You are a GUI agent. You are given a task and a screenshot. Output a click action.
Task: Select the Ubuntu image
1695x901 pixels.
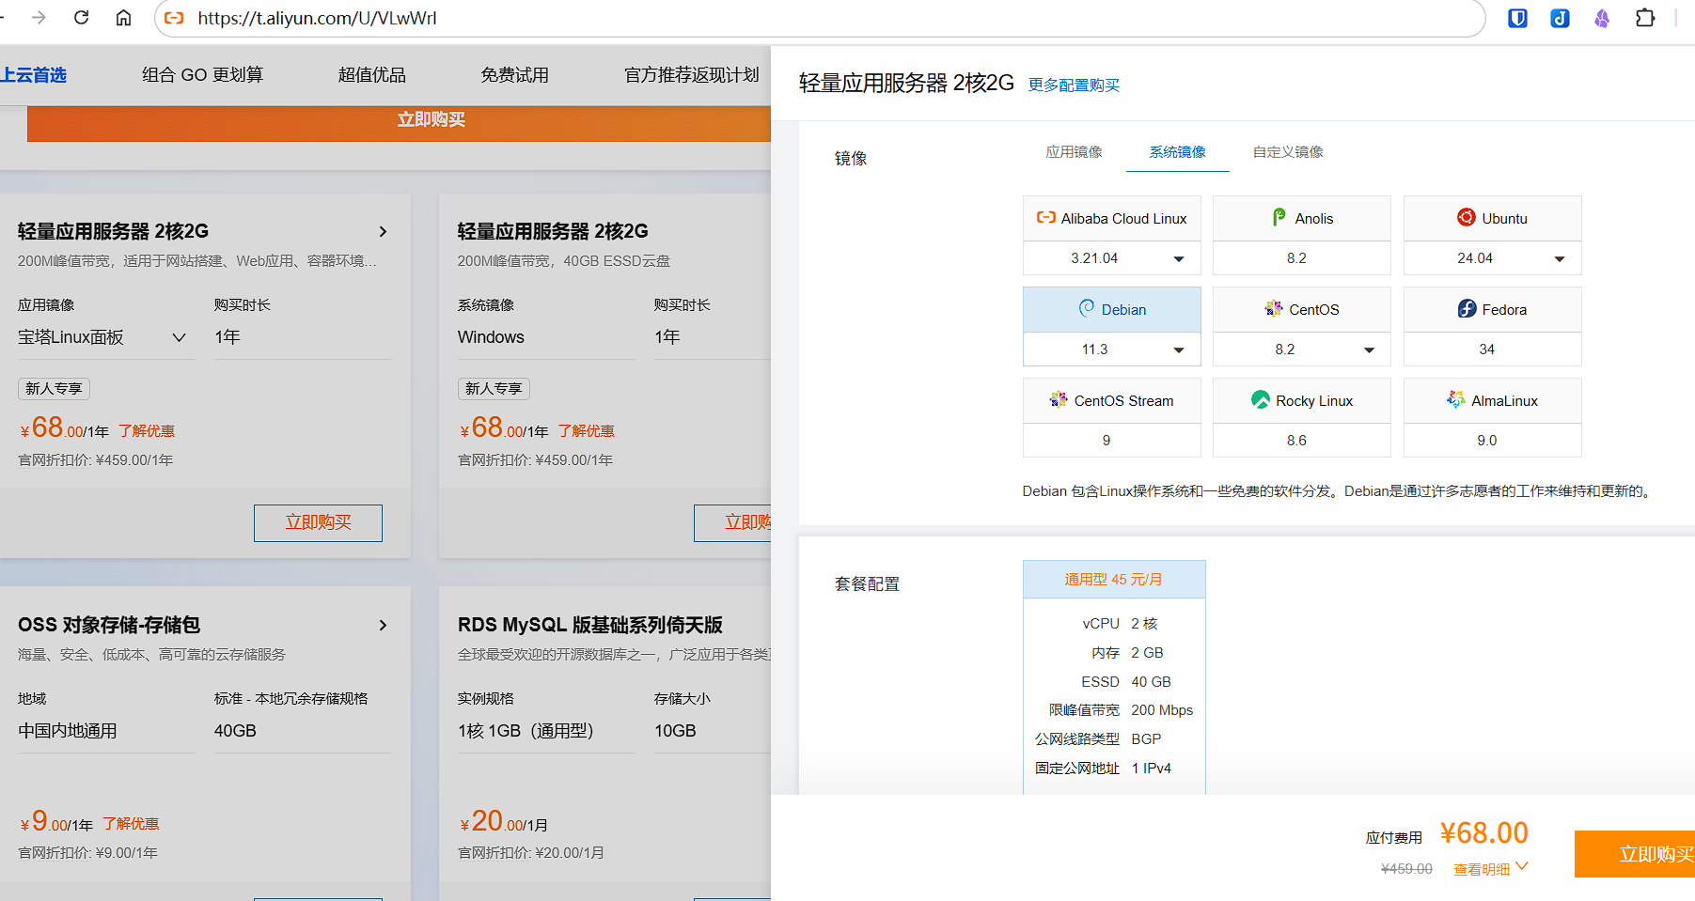point(1493,218)
